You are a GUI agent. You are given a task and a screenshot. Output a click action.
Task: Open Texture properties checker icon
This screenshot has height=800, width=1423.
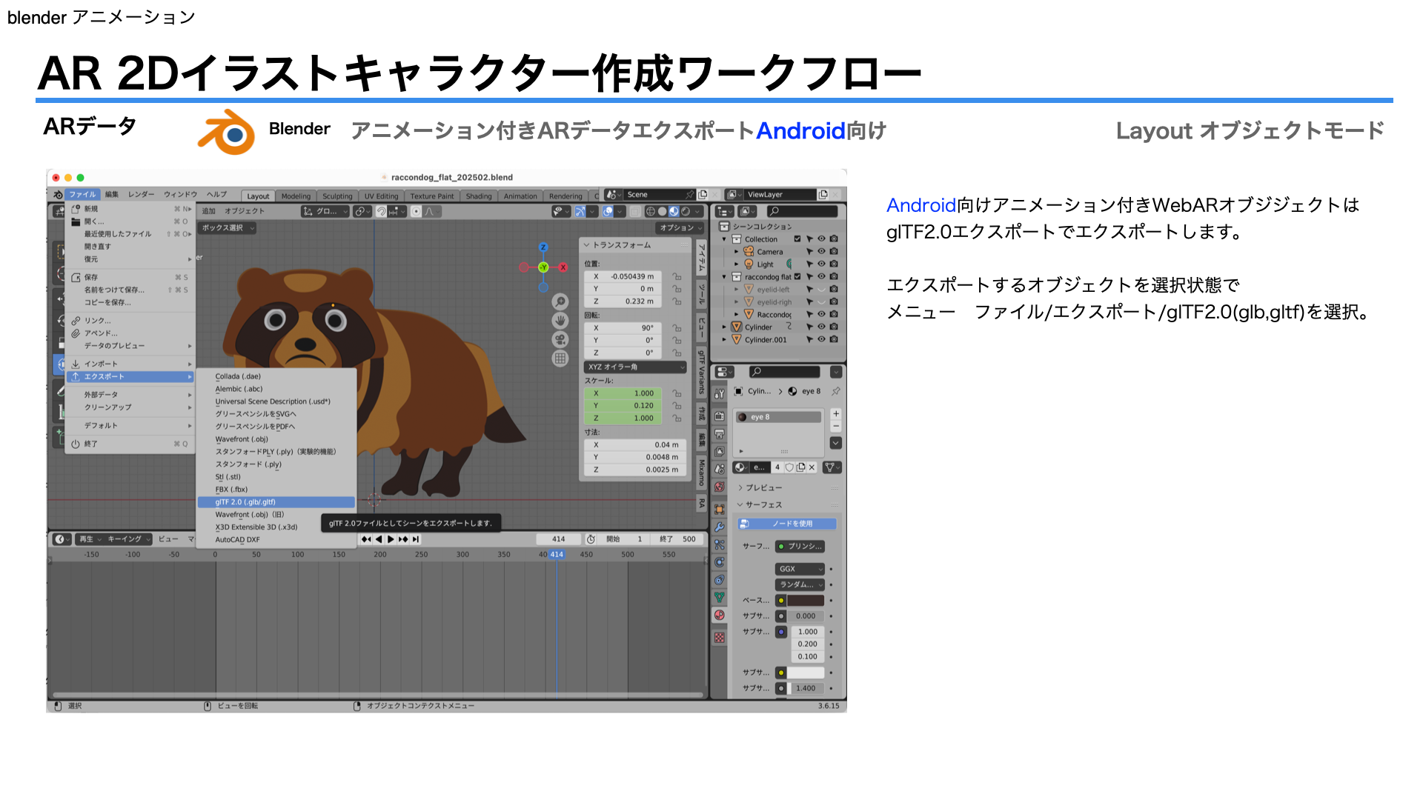[719, 638]
